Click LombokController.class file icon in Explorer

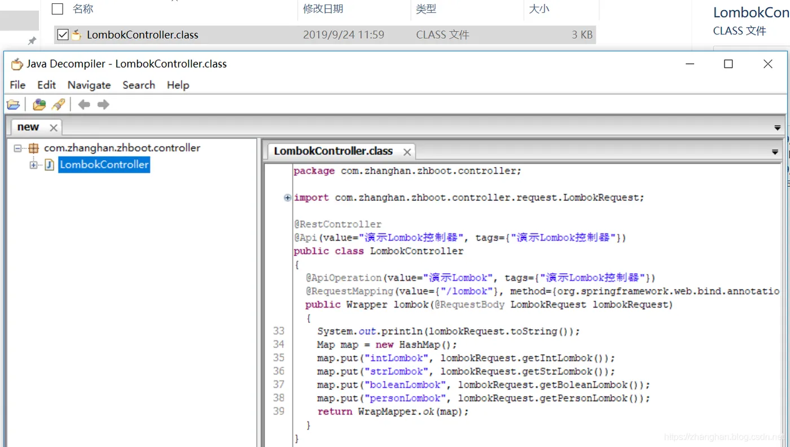point(76,35)
